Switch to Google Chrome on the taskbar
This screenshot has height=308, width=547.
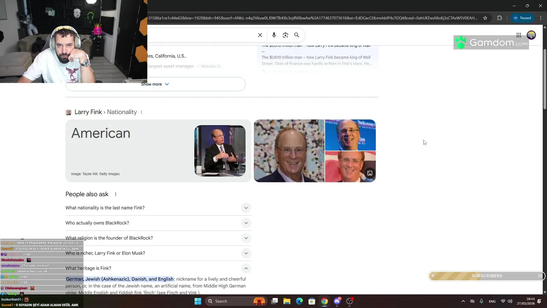coord(324,301)
